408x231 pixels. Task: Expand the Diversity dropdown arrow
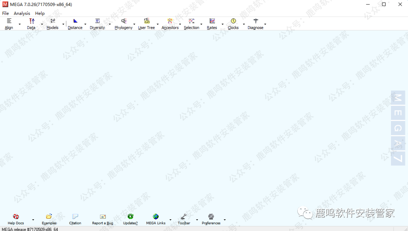click(x=110, y=24)
